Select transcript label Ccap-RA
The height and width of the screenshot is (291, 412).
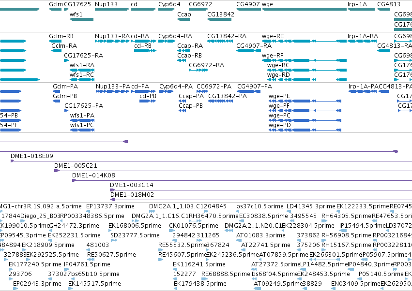pos(190,46)
